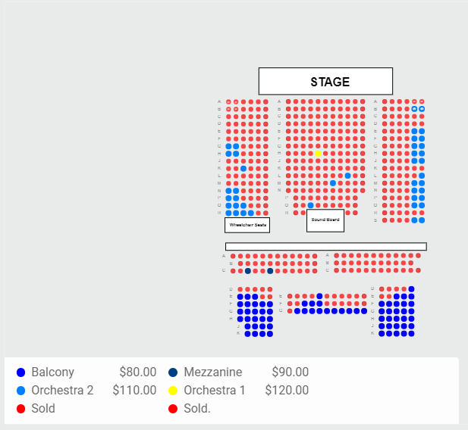
Task: Pick the lone blue seat in left orchestra row K
Action: click(x=243, y=169)
